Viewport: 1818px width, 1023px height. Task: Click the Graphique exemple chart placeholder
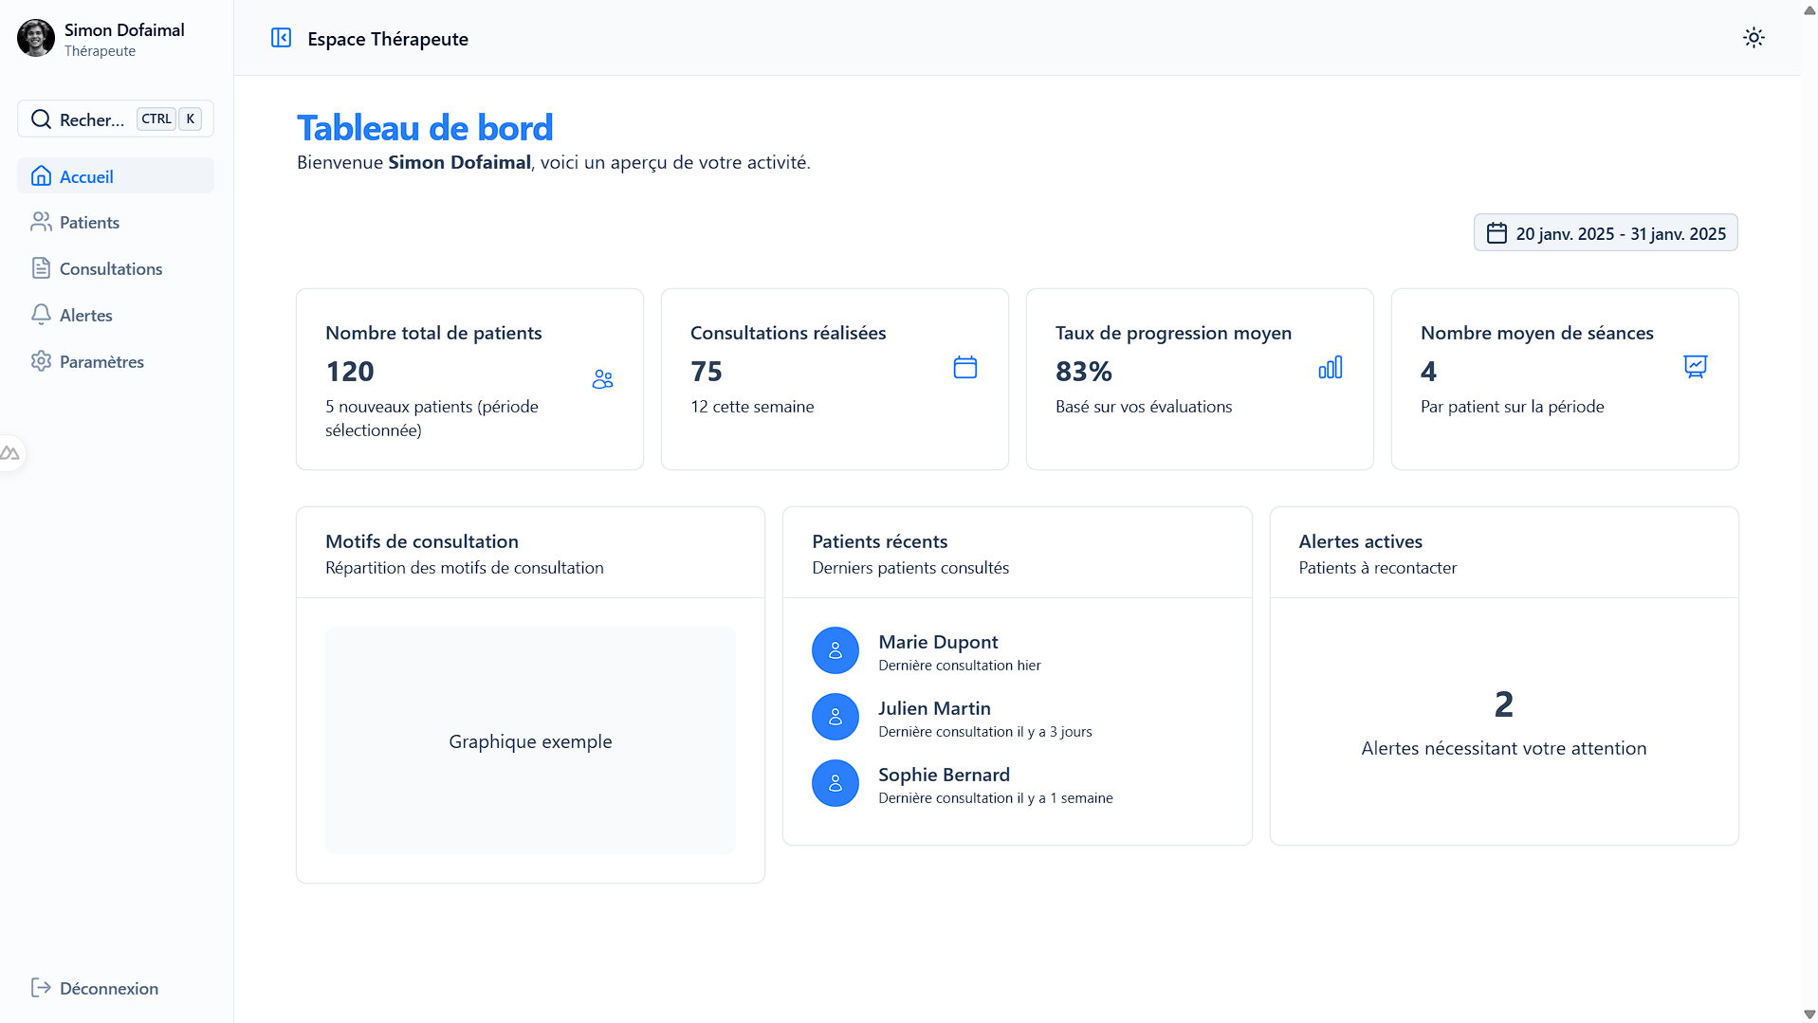click(x=530, y=740)
